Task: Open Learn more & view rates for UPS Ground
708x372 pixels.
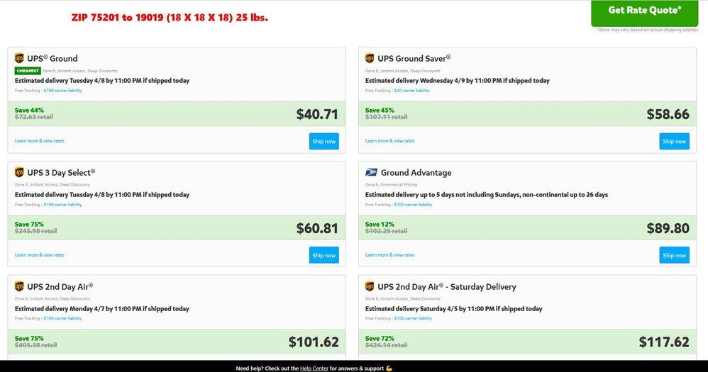Action: tap(39, 141)
